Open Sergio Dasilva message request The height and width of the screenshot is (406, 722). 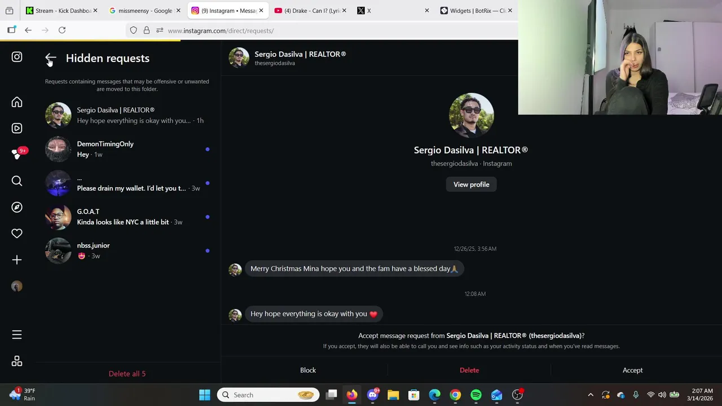click(x=128, y=115)
